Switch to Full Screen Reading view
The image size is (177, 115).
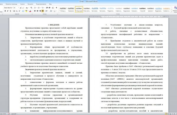point(168,114)
